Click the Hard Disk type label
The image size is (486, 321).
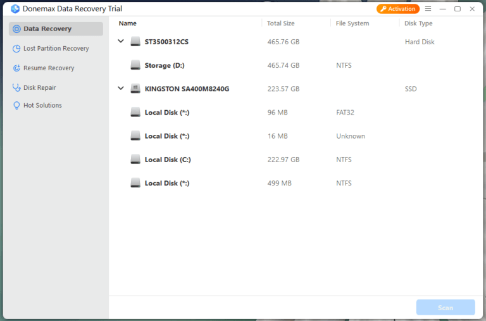click(x=420, y=42)
